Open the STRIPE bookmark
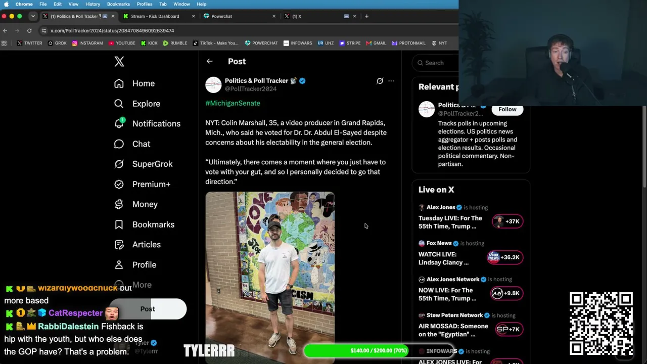 [350, 43]
